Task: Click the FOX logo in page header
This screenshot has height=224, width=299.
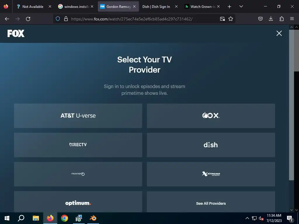Action: tap(16, 33)
